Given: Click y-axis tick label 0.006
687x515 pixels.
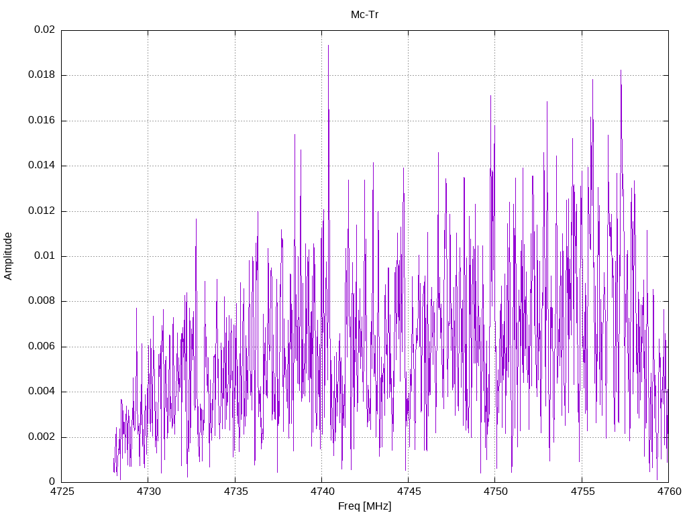Looking at the screenshot, I should [42, 347].
